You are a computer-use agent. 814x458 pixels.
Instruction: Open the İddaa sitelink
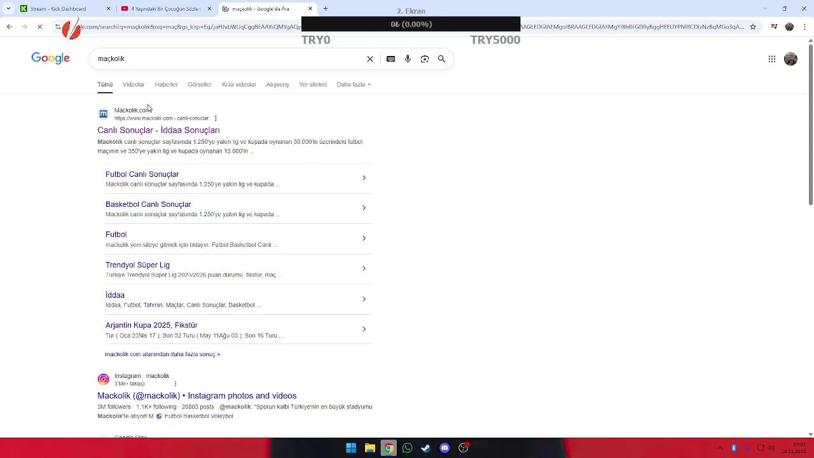pyautogui.click(x=115, y=295)
